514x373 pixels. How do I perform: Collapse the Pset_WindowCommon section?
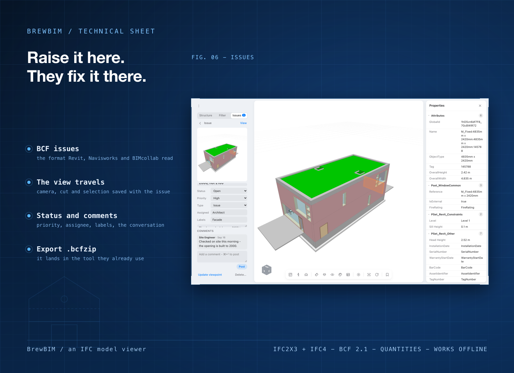pyautogui.click(x=429, y=186)
